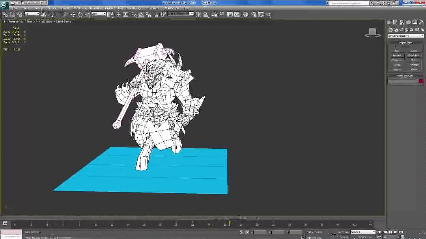Viewport: 426px width, 239px height.
Task: Click the Auto Key button
Action: click(344, 232)
